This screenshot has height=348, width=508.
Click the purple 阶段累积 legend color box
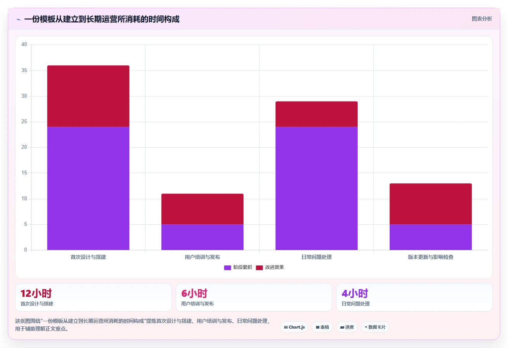pyautogui.click(x=227, y=267)
